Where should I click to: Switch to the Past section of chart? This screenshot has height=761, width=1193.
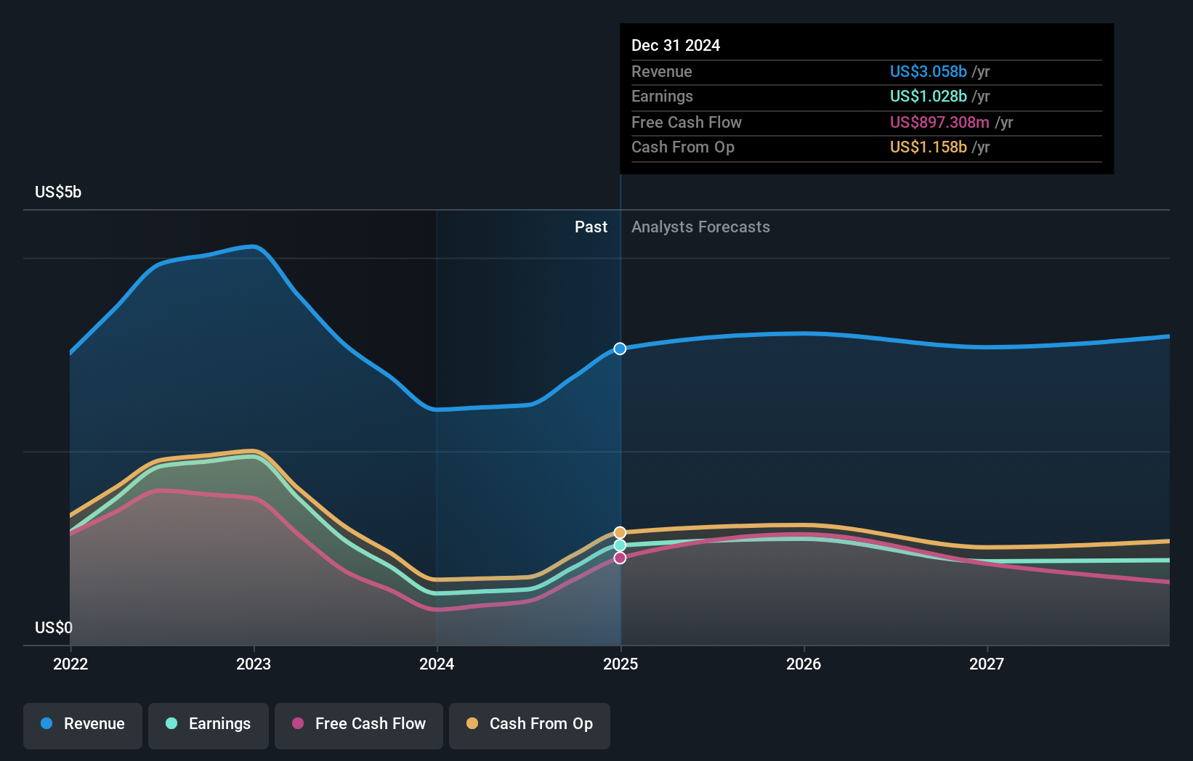591,227
